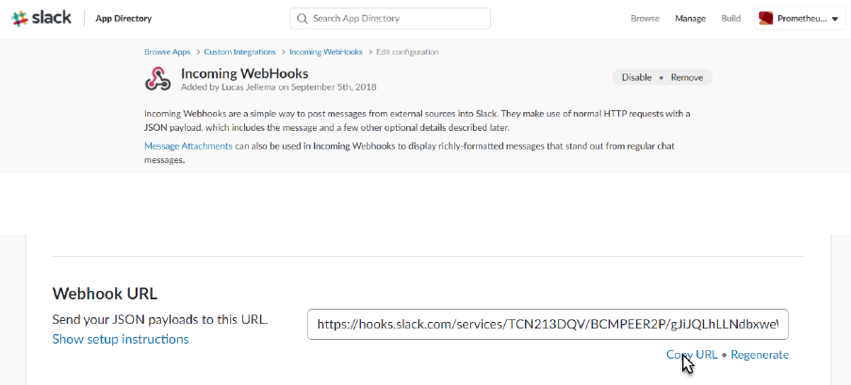851x385 pixels.
Task: Remove the Incoming WebHooks integration
Action: point(686,77)
